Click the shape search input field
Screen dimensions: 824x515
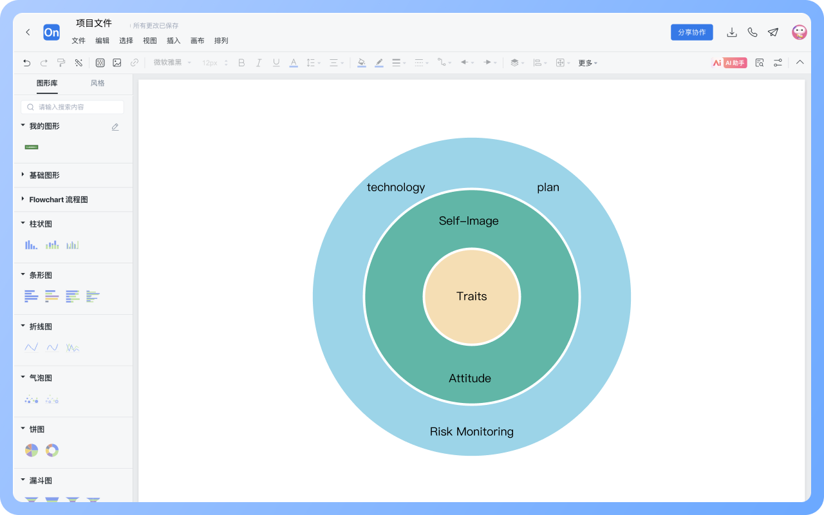click(x=73, y=107)
